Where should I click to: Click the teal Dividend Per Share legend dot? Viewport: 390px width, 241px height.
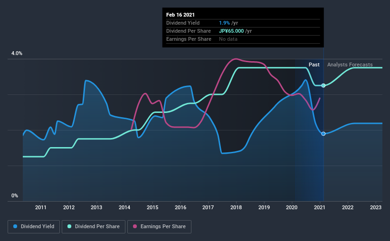(69, 226)
